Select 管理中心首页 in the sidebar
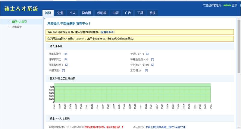Viewport: 241px width, 129px height. (19, 22)
